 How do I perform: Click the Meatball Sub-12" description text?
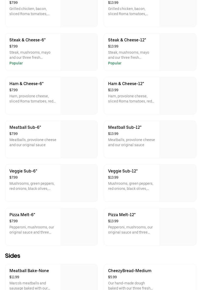(x=131, y=143)
